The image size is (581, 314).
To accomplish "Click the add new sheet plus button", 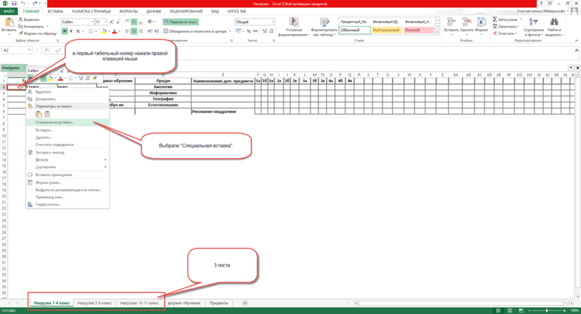I will (245, 303).
